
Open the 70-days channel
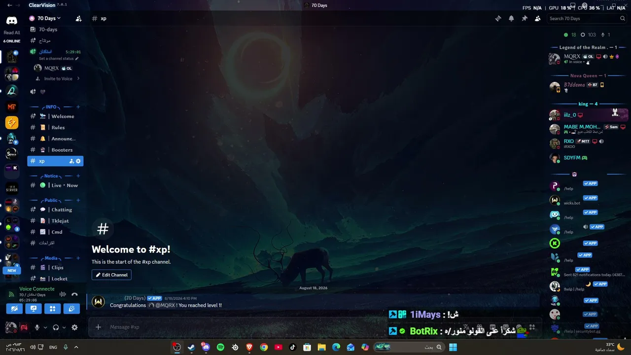(x=55, y=30)
